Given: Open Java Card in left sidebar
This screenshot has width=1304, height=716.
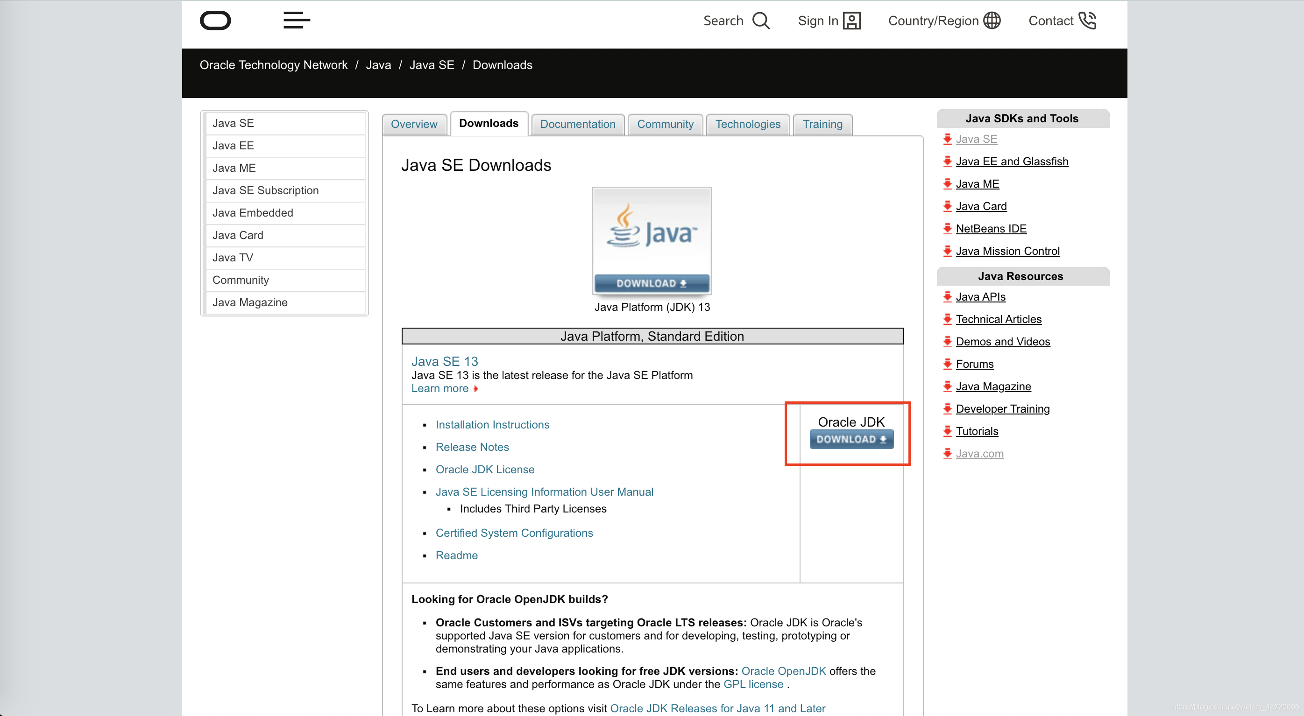Looking at the screenshot, I should coord(284,235).
